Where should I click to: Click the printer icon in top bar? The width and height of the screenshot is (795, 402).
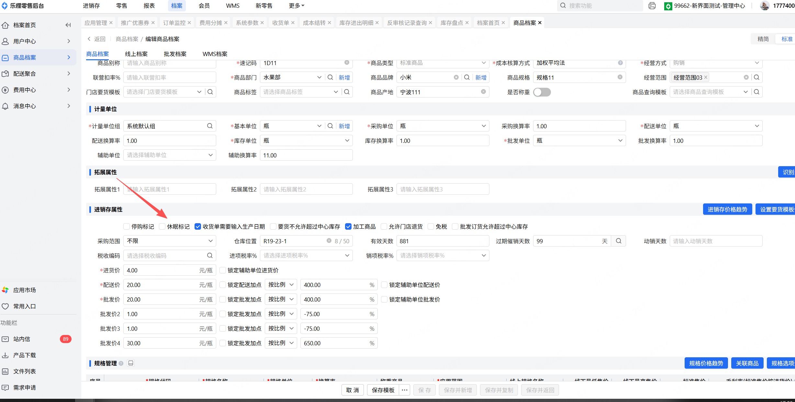[652, 6]
